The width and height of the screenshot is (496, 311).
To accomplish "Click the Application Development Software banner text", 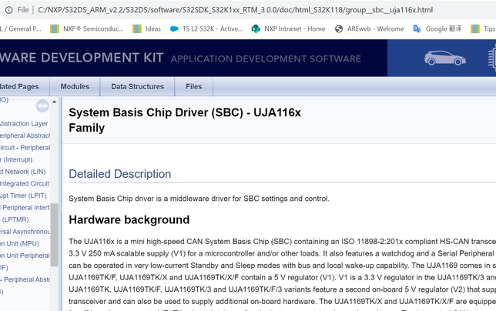I will [x=266, y=59].
